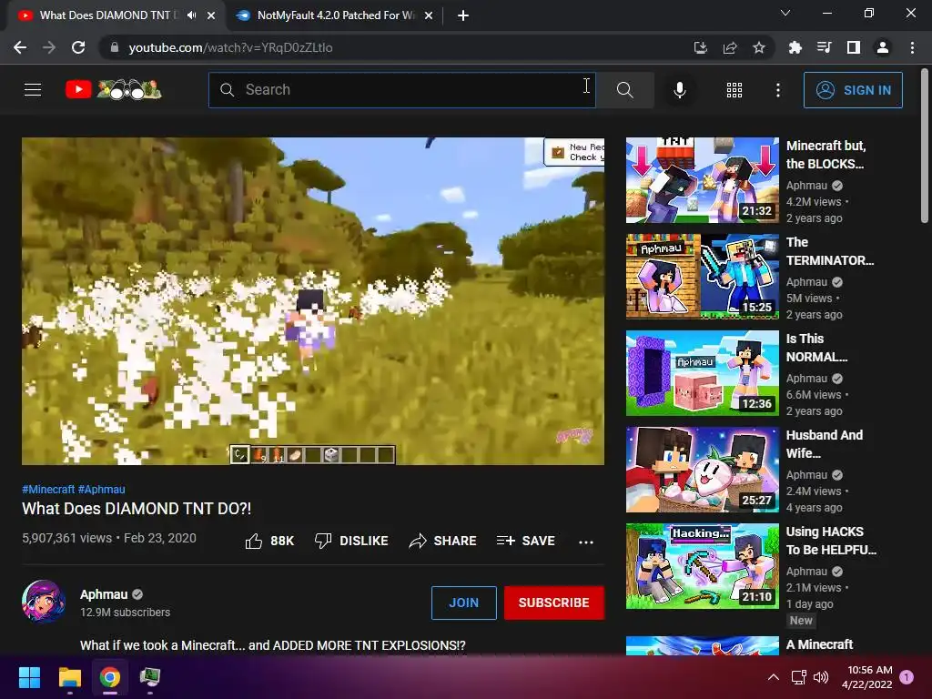The image size is (932, 699).
Task: Start voice search with microphone icon
Action: click(679, 90)
